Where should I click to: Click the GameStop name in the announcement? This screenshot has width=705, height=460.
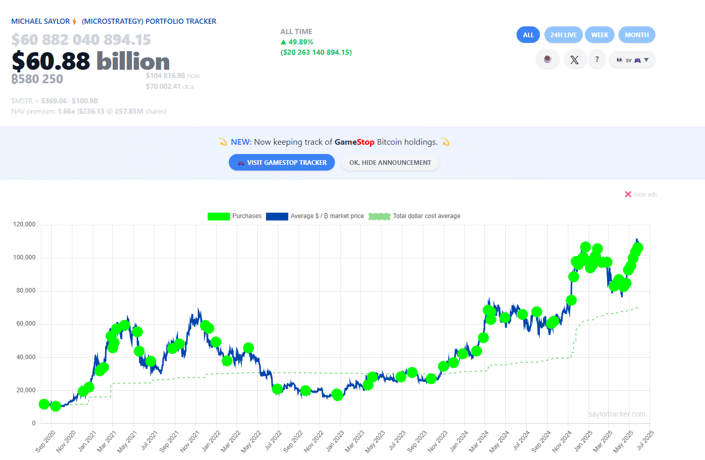point(355,142)
